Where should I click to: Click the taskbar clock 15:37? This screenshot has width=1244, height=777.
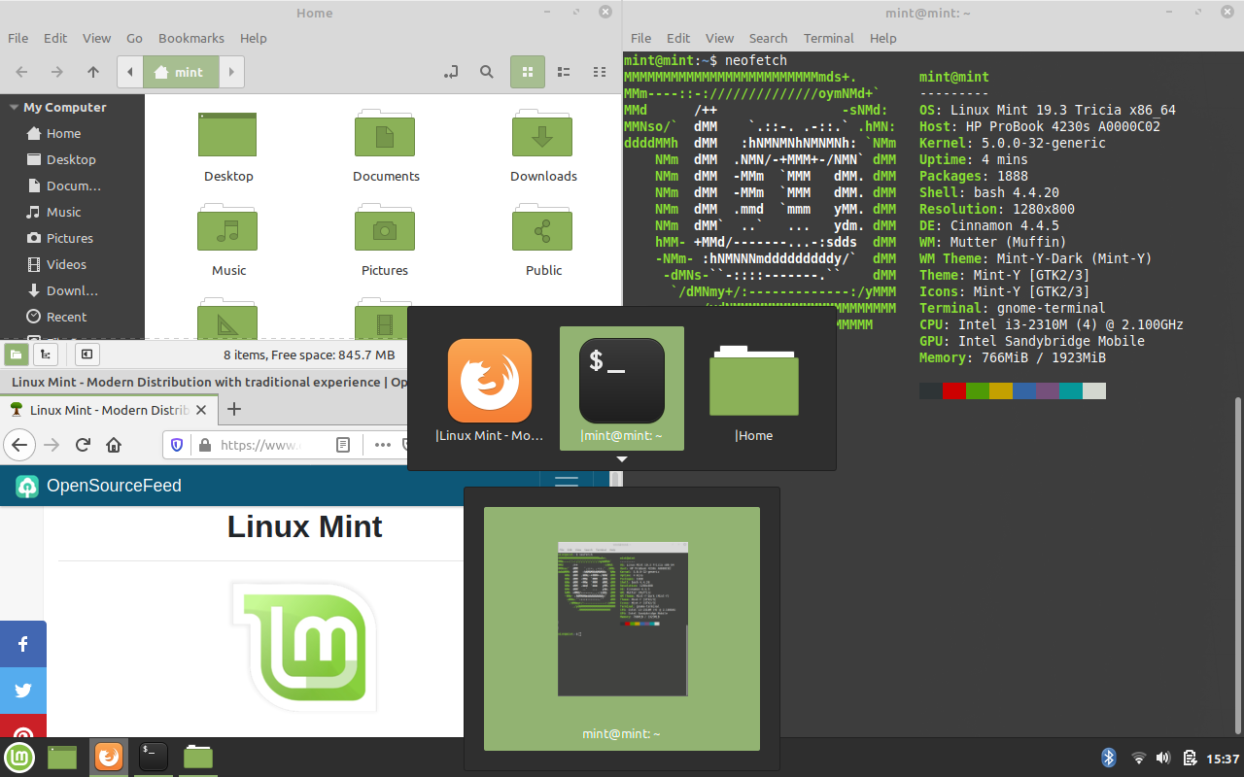click(1223, 758)
